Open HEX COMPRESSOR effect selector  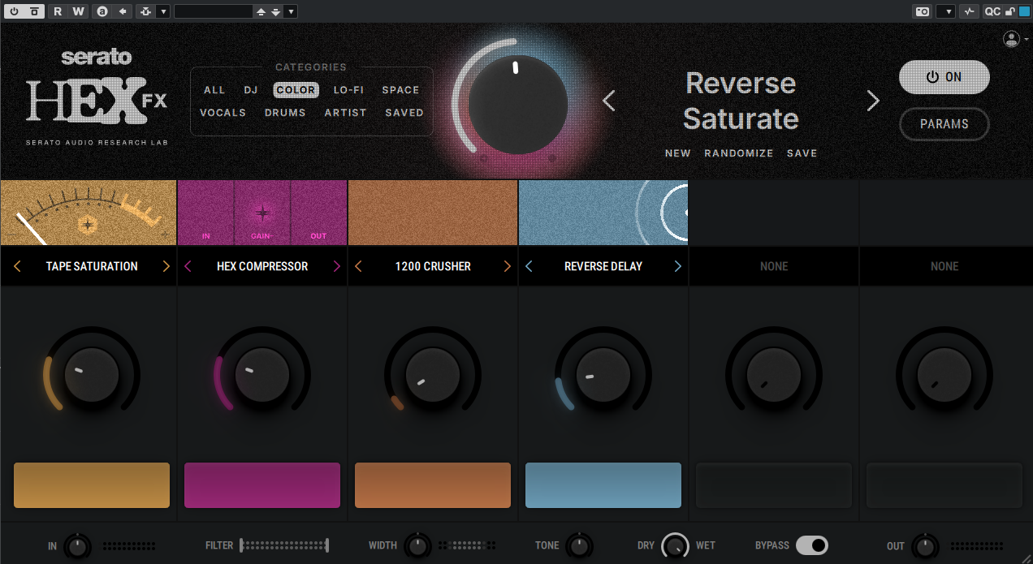[262, 266]
